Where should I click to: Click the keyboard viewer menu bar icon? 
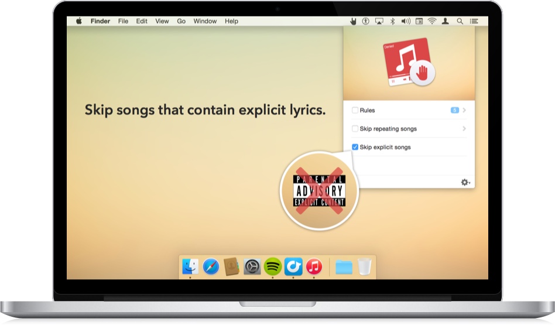(419, 21)
